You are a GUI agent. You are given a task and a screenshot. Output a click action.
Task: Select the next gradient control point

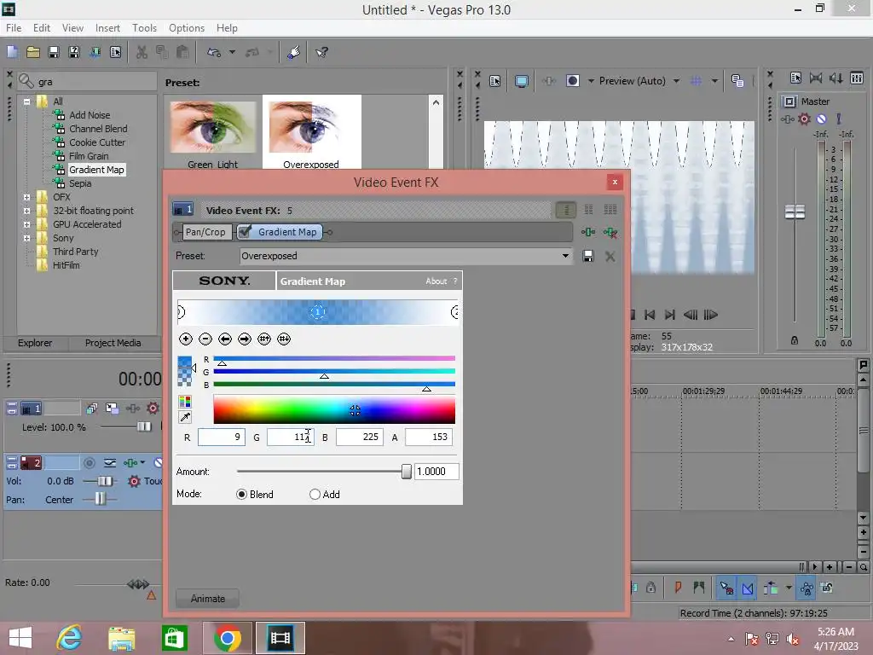tap(245, 339)
